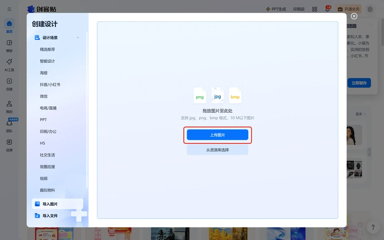Click the bmp file type icon
384x240 pixels.
[235, 95]
